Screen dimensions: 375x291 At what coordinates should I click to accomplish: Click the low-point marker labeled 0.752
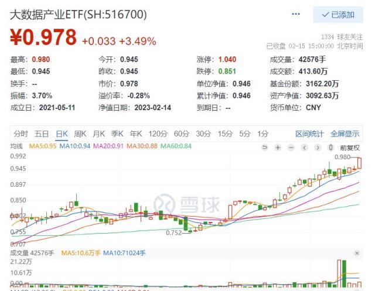(173, 232)
